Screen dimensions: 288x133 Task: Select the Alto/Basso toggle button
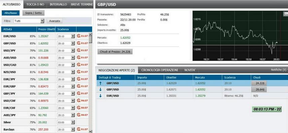11,13
